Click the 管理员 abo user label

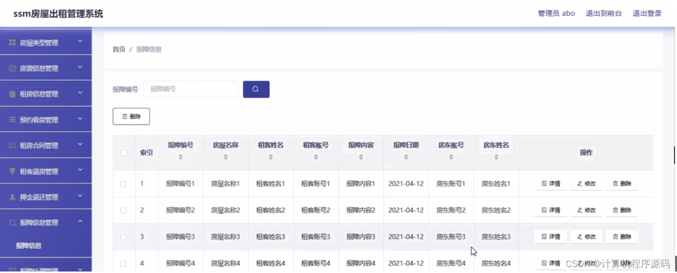556,13
